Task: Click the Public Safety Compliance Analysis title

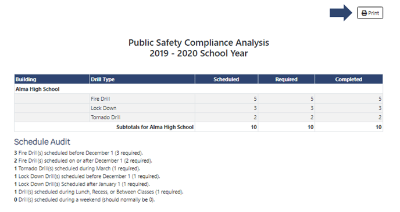Action: click(x=198, y=43)
